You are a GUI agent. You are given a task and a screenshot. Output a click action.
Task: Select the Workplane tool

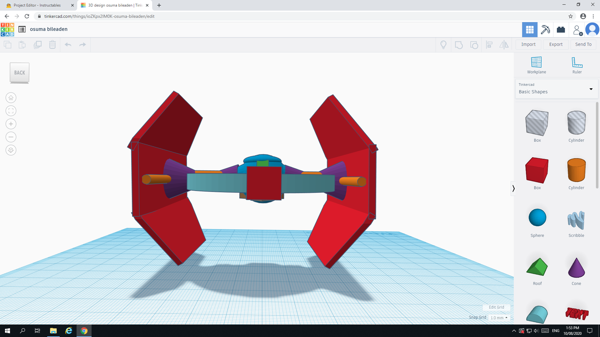[x=536, y=65]
